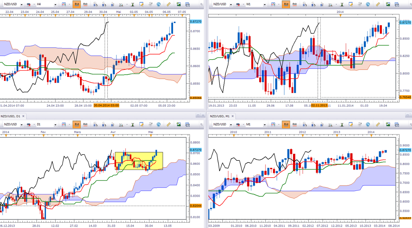Click the vertical autoscale icon in M1 toolbar

(342, 124)
